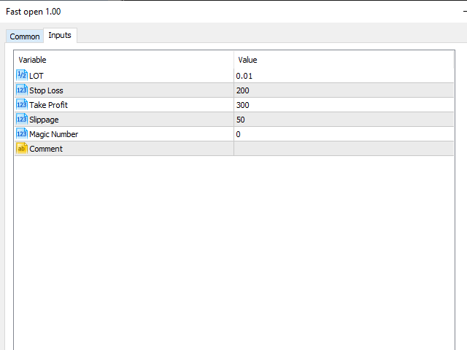Viewport: 467px width, 350px height.
Task: Select the Take Profit variable name
Action: click(48, 105)
